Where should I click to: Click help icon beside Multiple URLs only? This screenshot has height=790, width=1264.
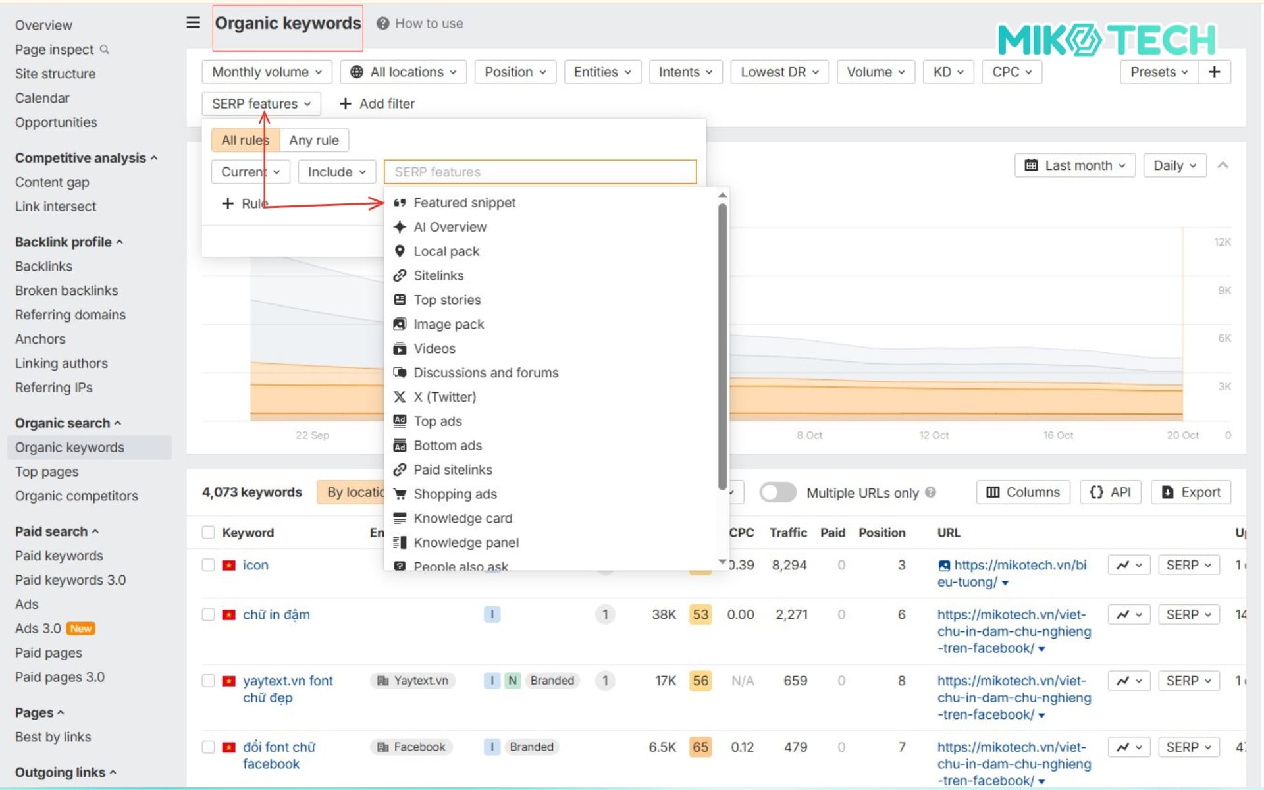click(x=930, y=492)
